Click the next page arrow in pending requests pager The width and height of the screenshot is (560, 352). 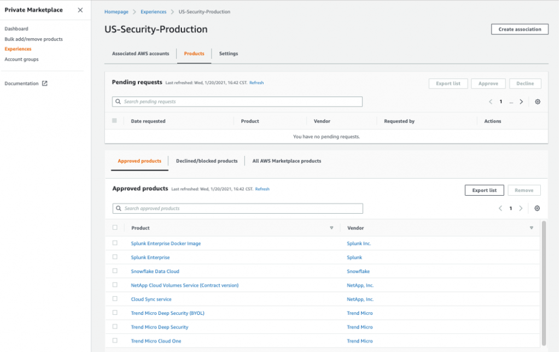tap(521, 102)
